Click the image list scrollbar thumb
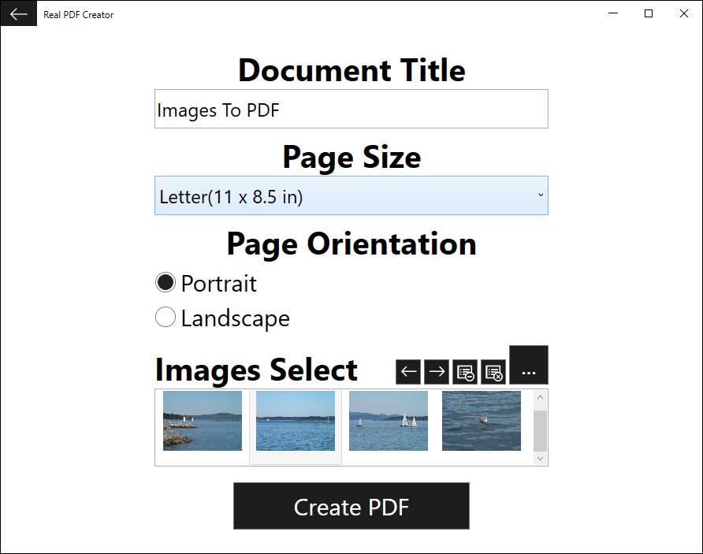The image size is (703, 554). 540,429
